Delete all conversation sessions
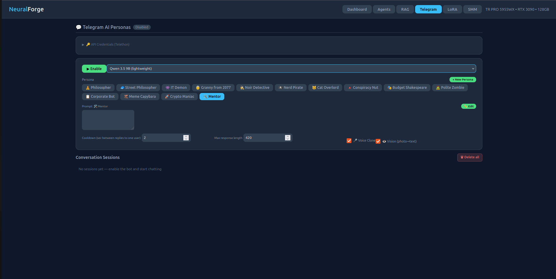Viewport: 556px width, 279px height. pos(470,157)
